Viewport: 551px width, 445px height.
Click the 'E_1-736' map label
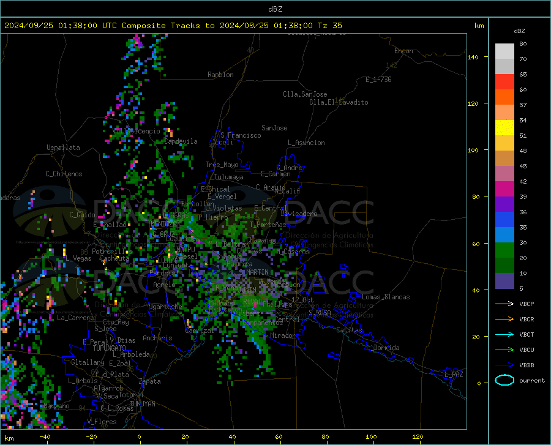coord(378,80)
